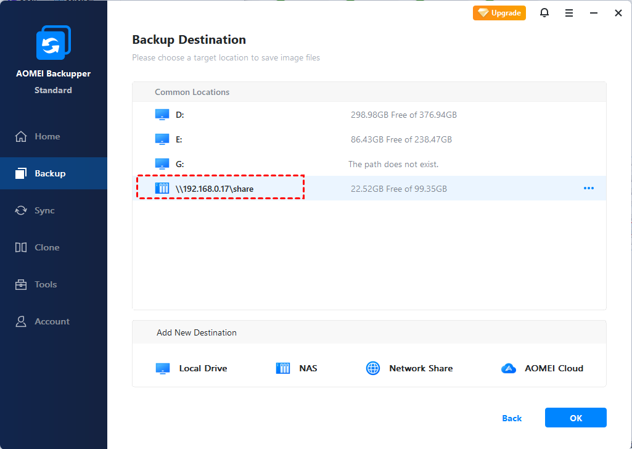Open the notifications bell icon
The width and height of the screenshot is (632, 449).
[x=544, y=13]
